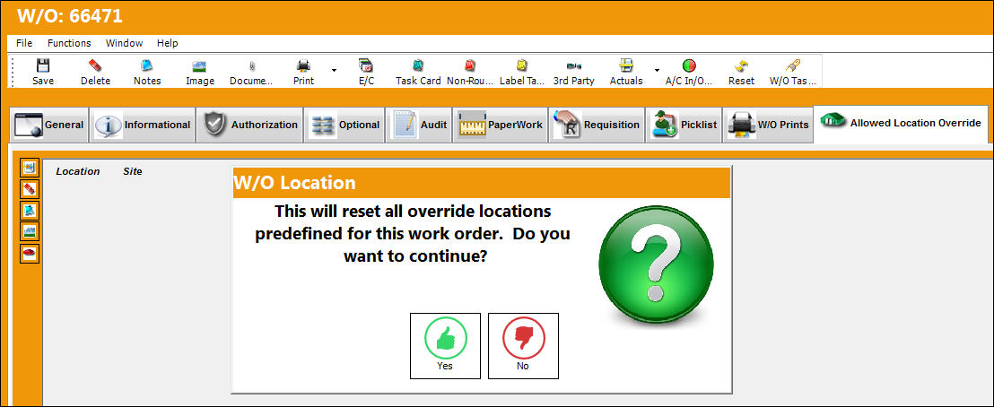The width and height of the screenshot is (994, 407).
Task: Switch to the Authorization tab
Action: [x=249, y=125]
